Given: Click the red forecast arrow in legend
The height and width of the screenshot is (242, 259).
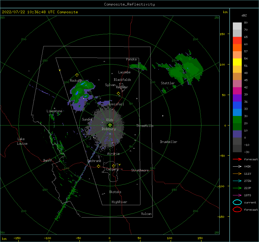Looking at the screenshot, I should click(237, 159).
